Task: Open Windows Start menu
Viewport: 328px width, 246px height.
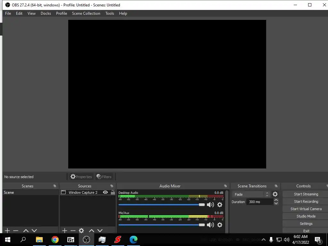Action: tap(8, 240)
